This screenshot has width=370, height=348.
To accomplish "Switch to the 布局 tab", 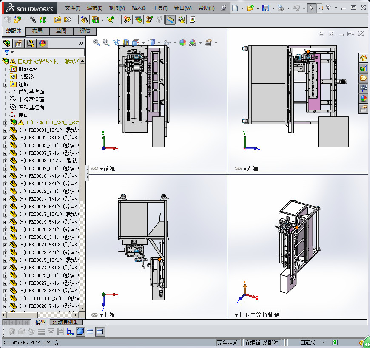I will 37,31.
